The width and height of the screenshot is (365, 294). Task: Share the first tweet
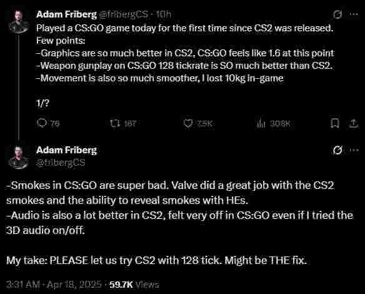[x=353, y=123]
